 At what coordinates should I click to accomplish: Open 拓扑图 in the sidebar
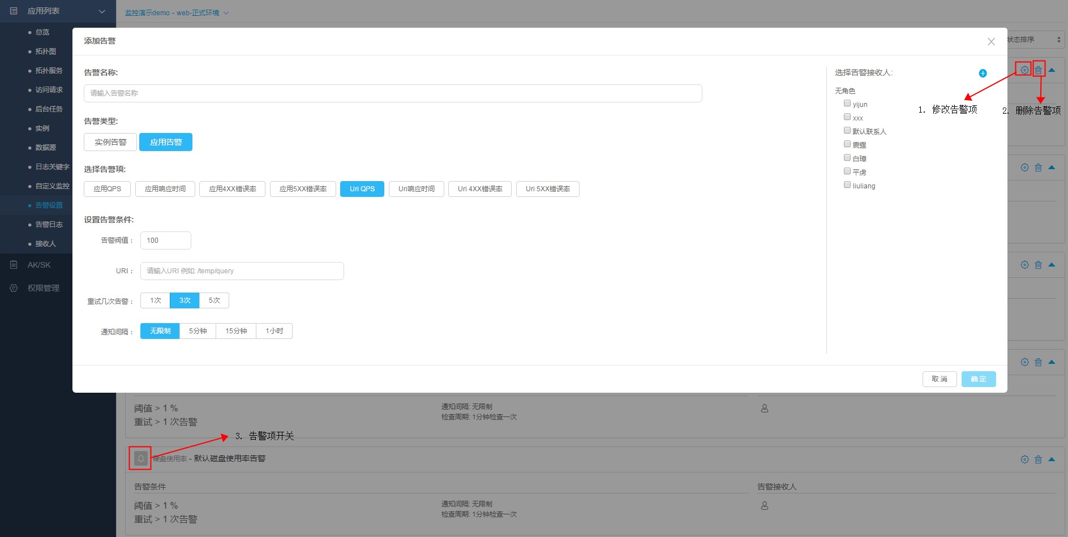point(46,51)
